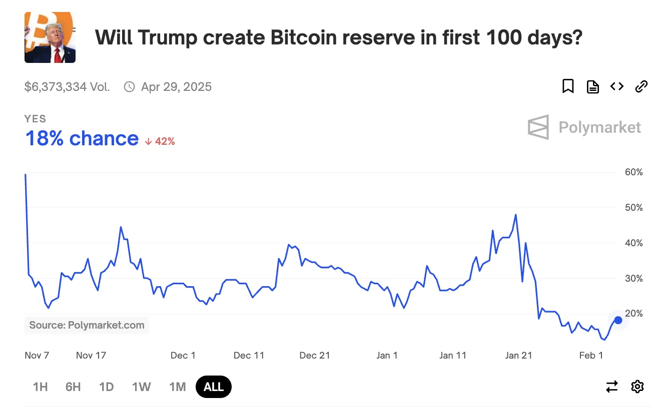Screen dimensions: 663x407
Task: Toggle the 1H timeframe
Action: click(x=41, y=387)
